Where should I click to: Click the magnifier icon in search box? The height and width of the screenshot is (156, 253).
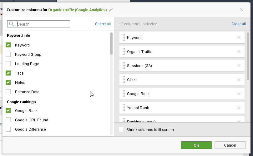tap(12, 24)
